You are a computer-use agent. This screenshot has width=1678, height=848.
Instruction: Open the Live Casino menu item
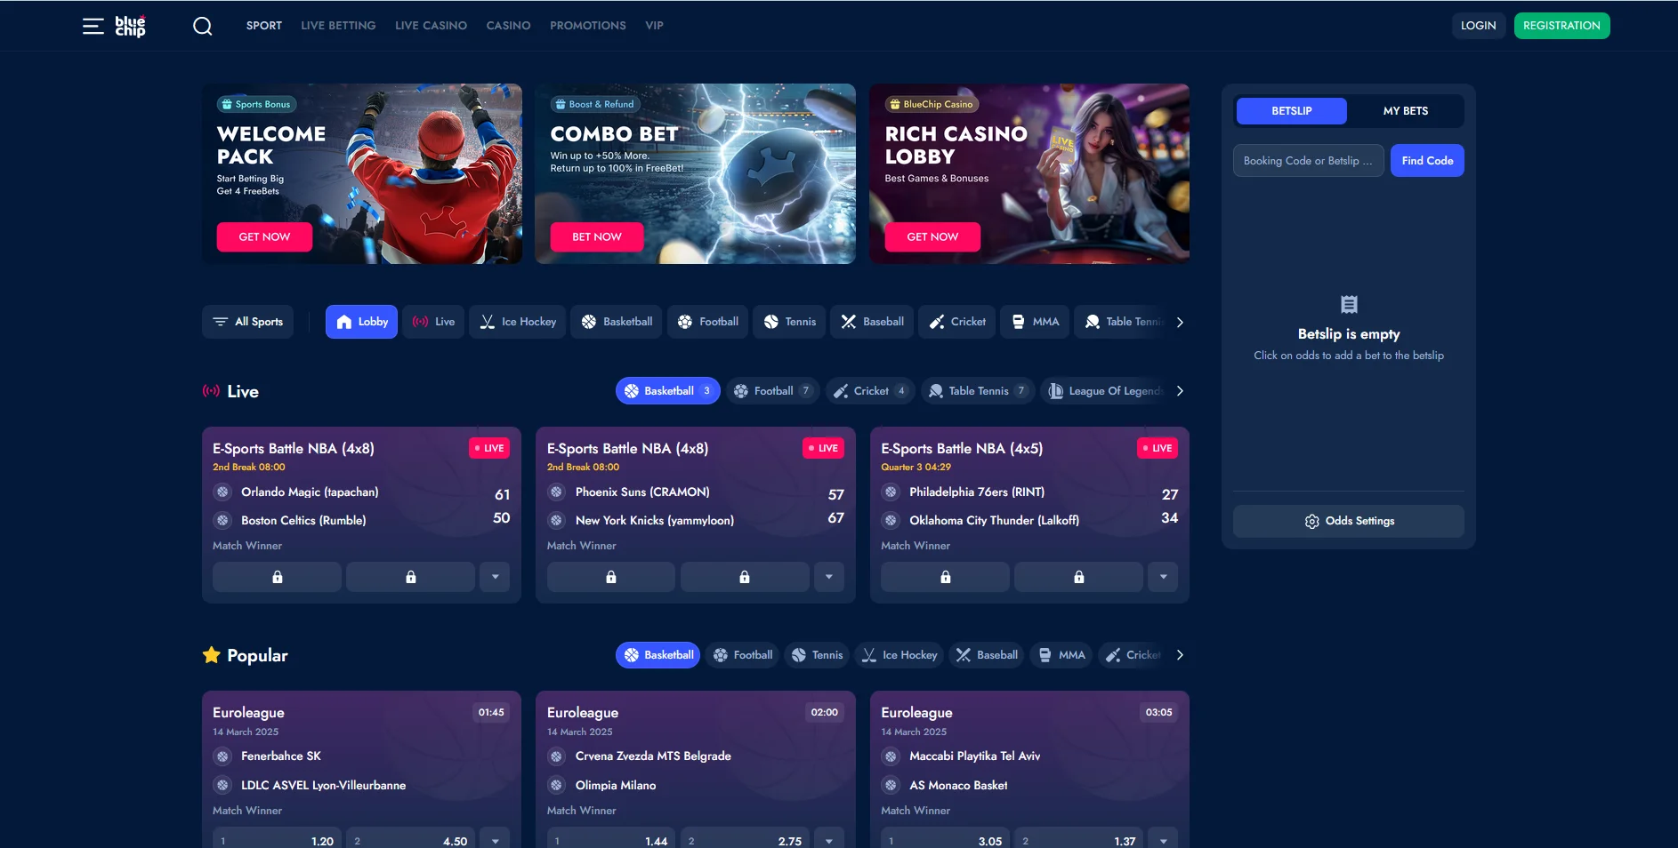[431, 26]
